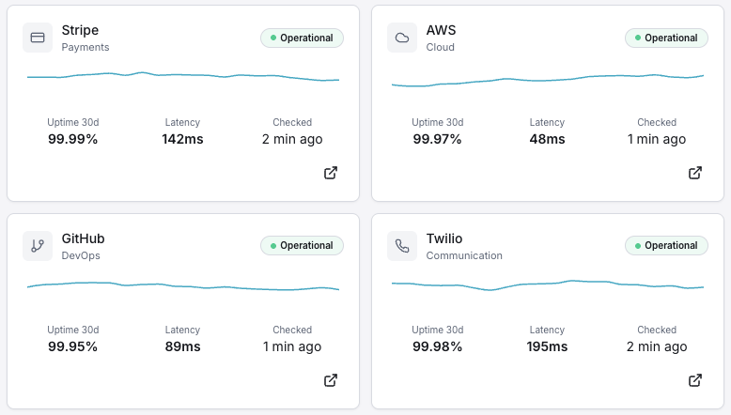Click the Twilio latency sparkline chart
This screenshot has width=731, height=415.
pyautogui.click(x=548, y=284)
